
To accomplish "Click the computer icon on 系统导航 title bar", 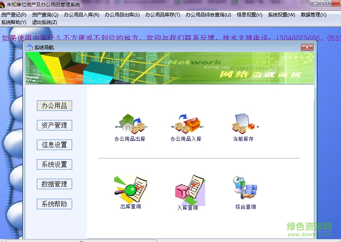I will coord(29,47).
